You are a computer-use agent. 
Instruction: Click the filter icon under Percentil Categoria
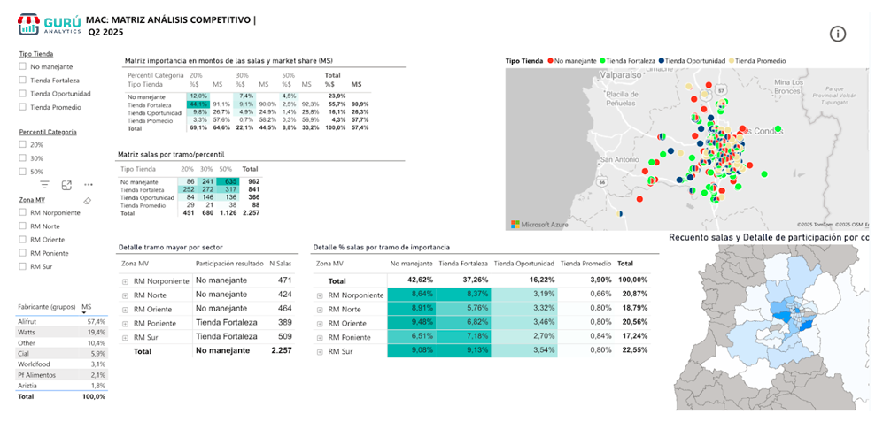pyautogui.click(x=45, y=185)
